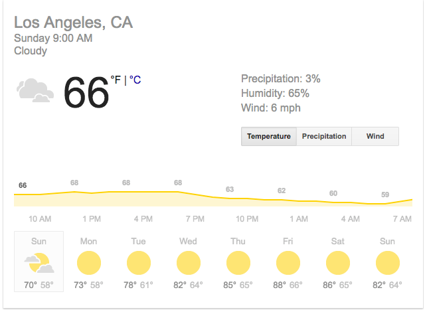Show the Temperature chart tab
The width and height of the screenshot is (425, 310).
click(269, 136)
